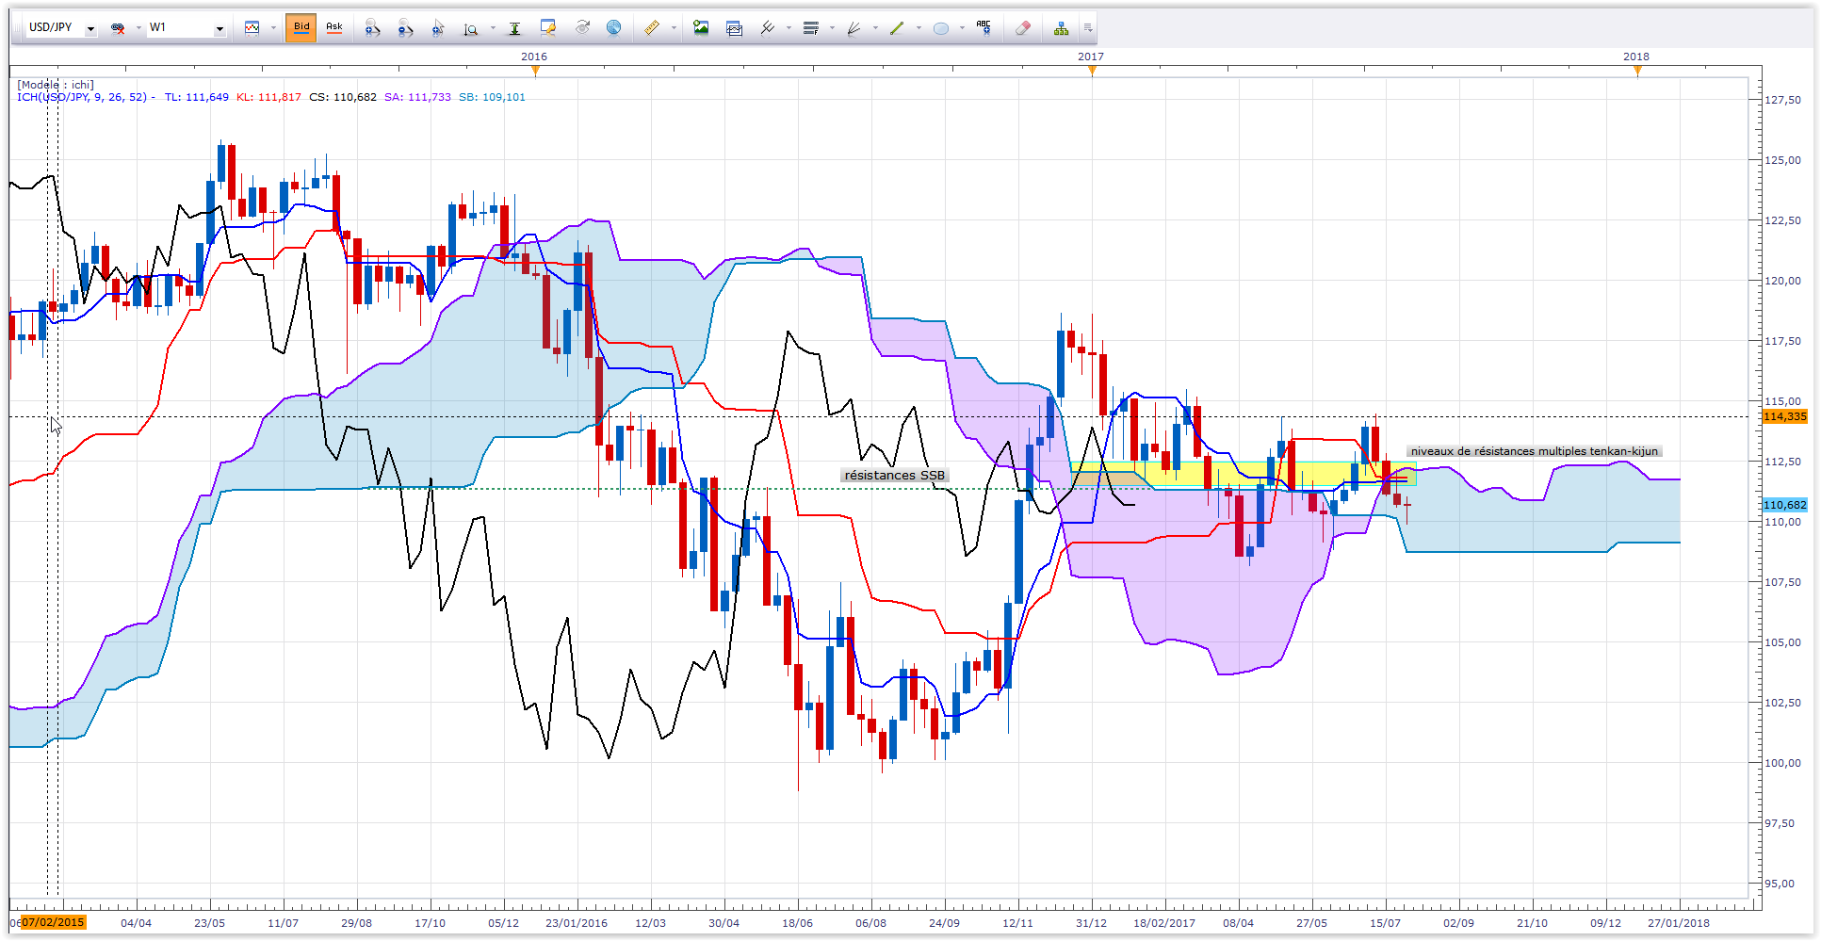Click the green hierarchy tree icon

tap(1062, 28)
